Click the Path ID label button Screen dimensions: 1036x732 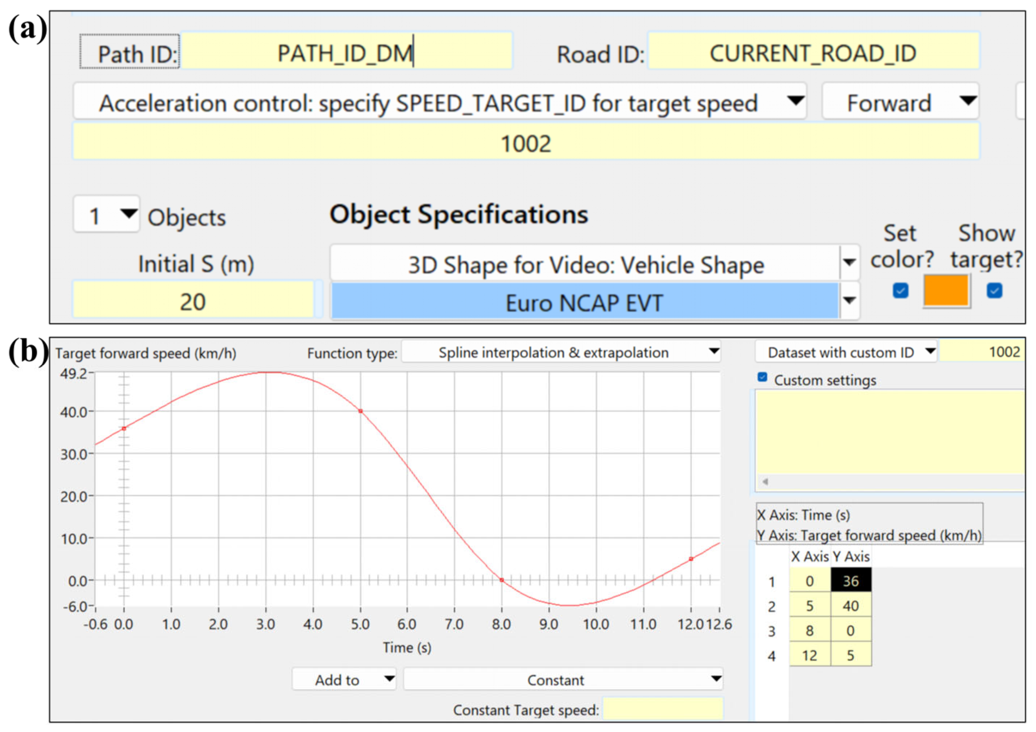(130, 52)
